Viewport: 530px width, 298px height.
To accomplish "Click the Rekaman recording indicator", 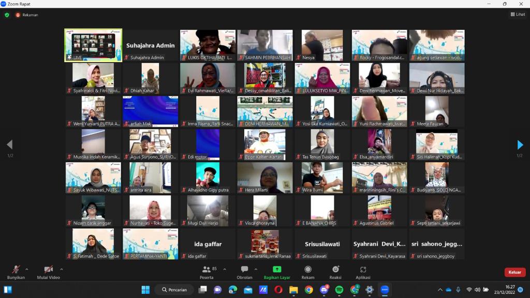I will coord(26,15).
